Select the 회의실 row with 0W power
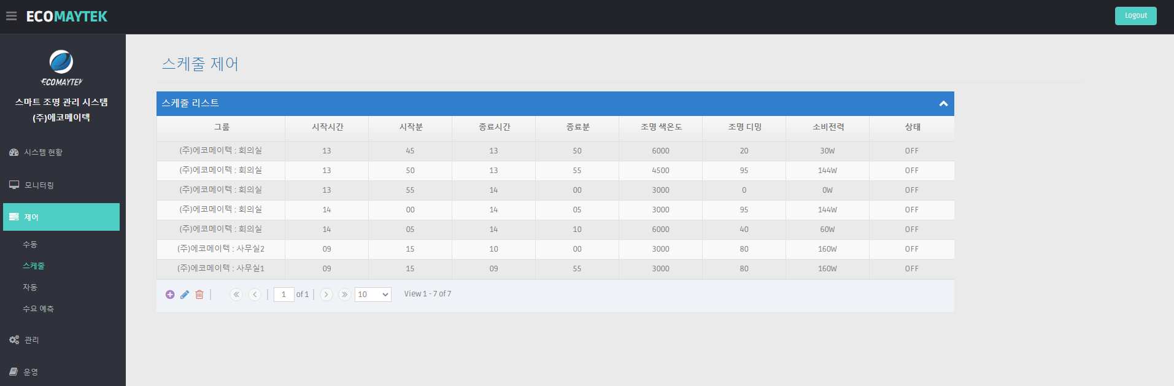1174x386 pixels. click(555, 190)
